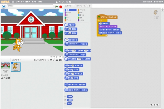Collapse the stage with small arrow

tap(63, 57)
